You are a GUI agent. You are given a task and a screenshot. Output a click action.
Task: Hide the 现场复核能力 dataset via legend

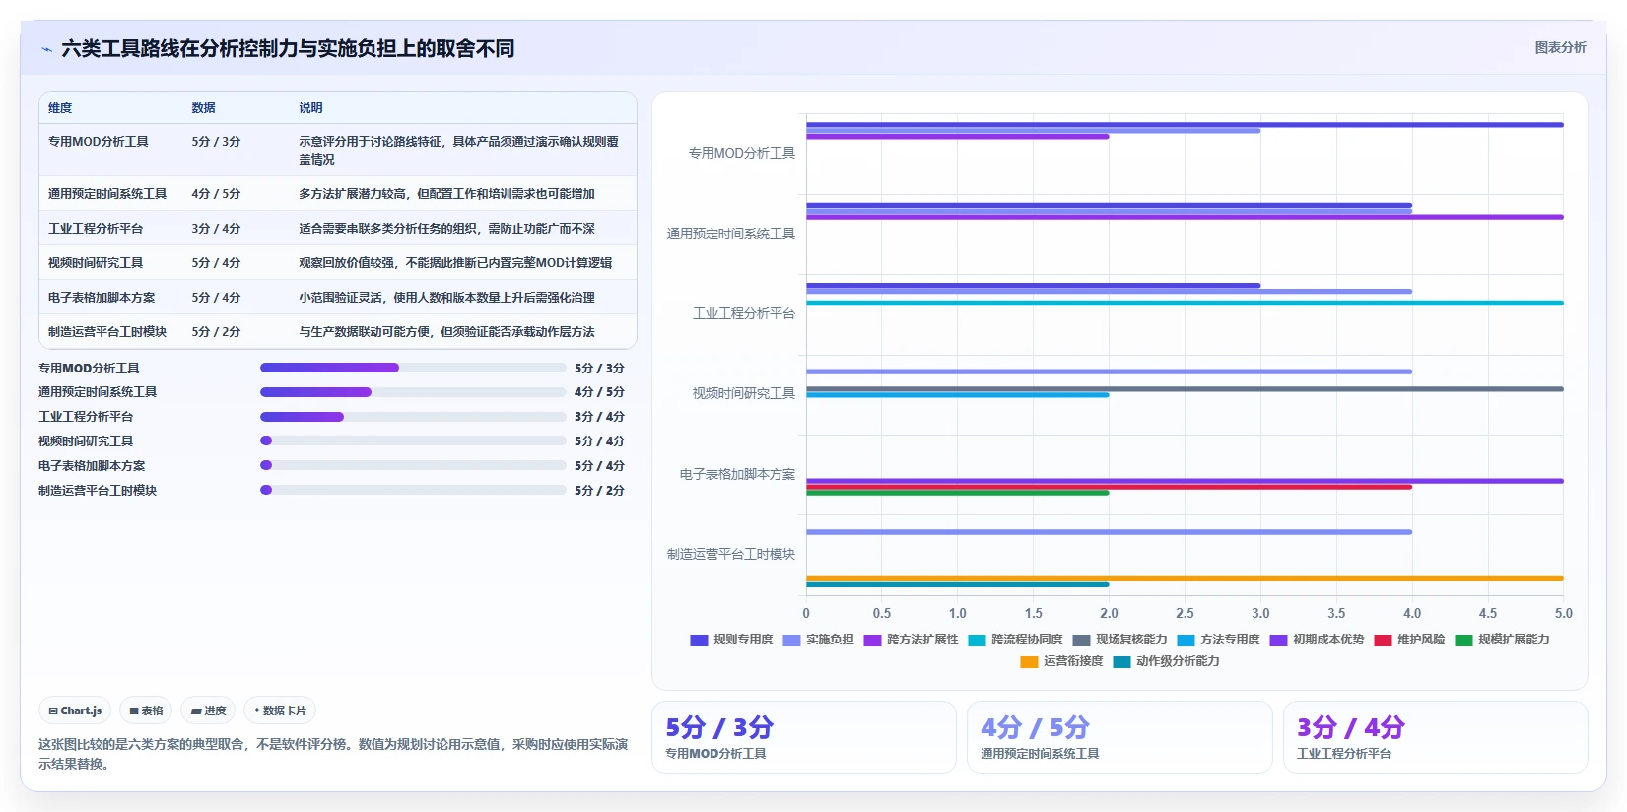pos(1119,640)
